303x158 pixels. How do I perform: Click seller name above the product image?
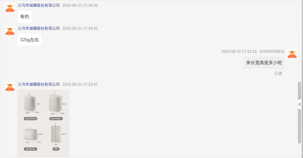pyautogui.click(x=39, y=84)
